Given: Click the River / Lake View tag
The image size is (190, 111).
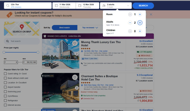Looking at the screenshot, I should [90, 59].
